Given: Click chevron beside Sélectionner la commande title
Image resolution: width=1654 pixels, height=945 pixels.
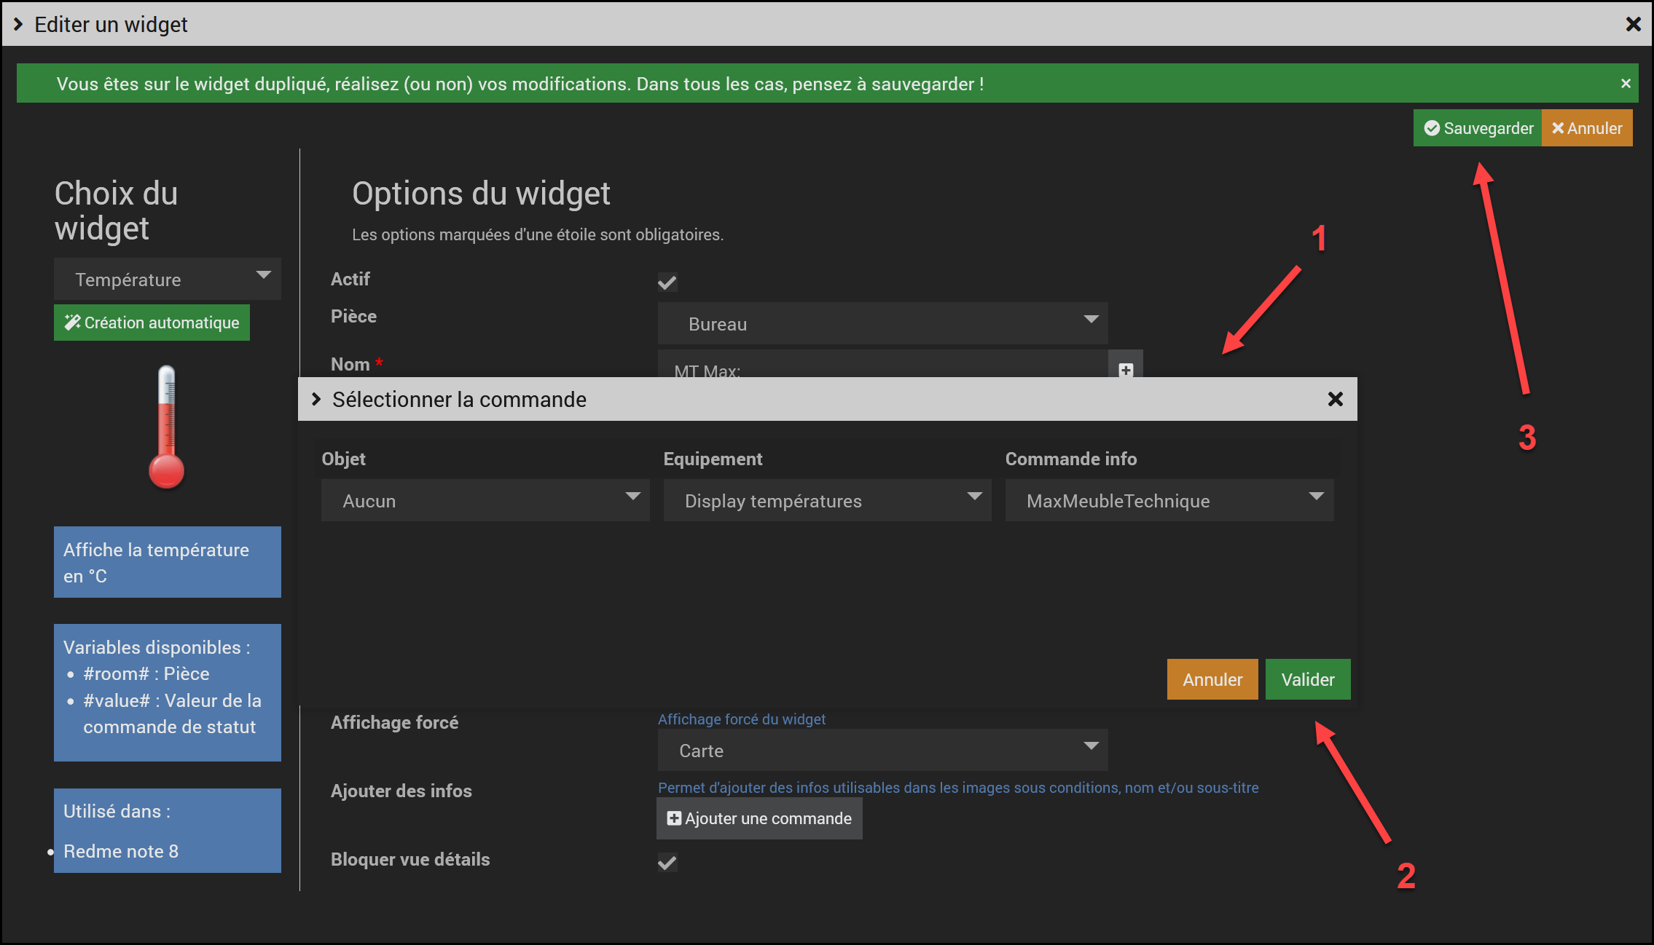Looking at the screenshot, I should (x=316, y=399).
